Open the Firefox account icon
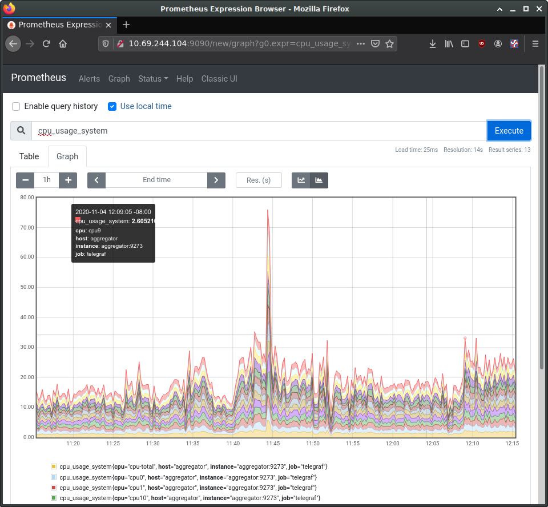Screen dimensions: 548x507 tap(498, 44)
